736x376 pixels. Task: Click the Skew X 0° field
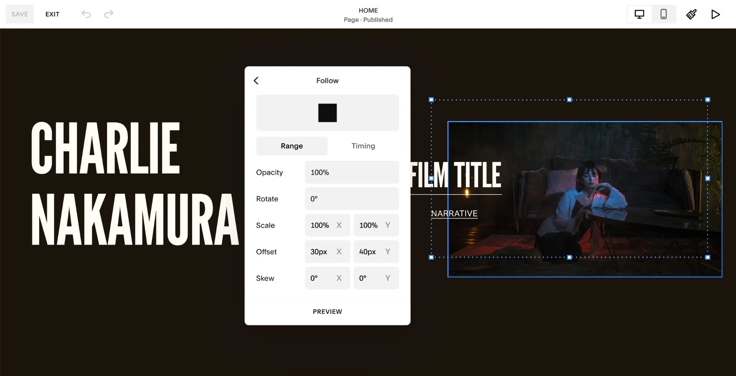(328, 278)
